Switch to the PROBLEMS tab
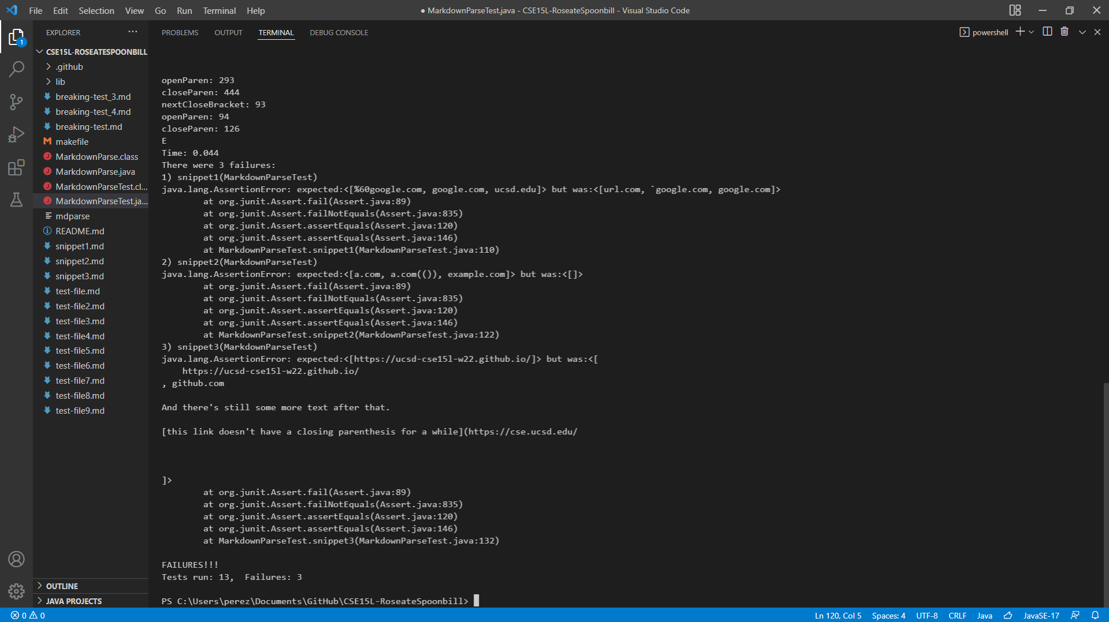1109x622 pixels. coord(180,33)
